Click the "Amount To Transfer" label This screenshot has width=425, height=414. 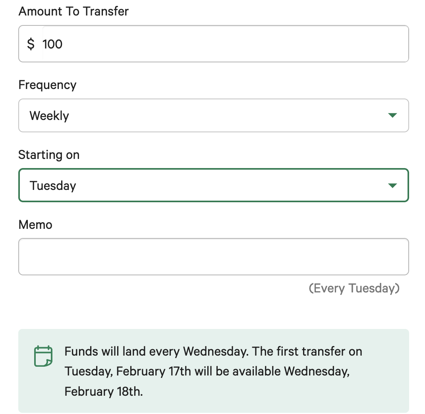click(x=73, y=11)
